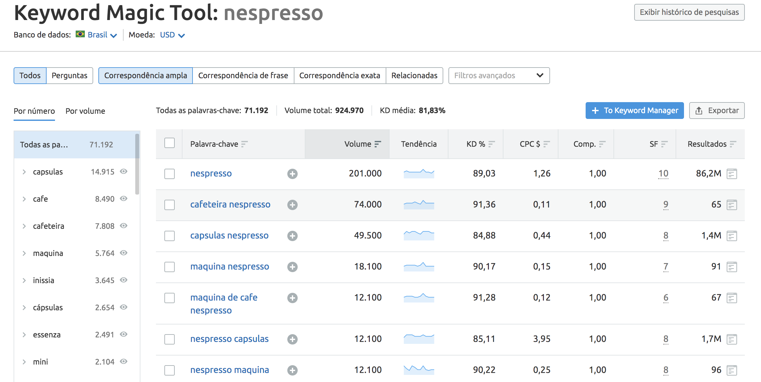Open SERP results icon for capsulas nespresso
The width and height of the screenshot is (761, 382).
732,236
